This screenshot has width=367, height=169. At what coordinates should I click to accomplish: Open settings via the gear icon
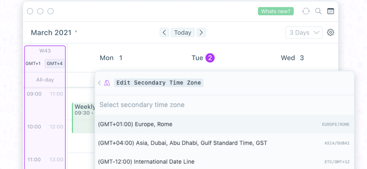tap(331, 32)
